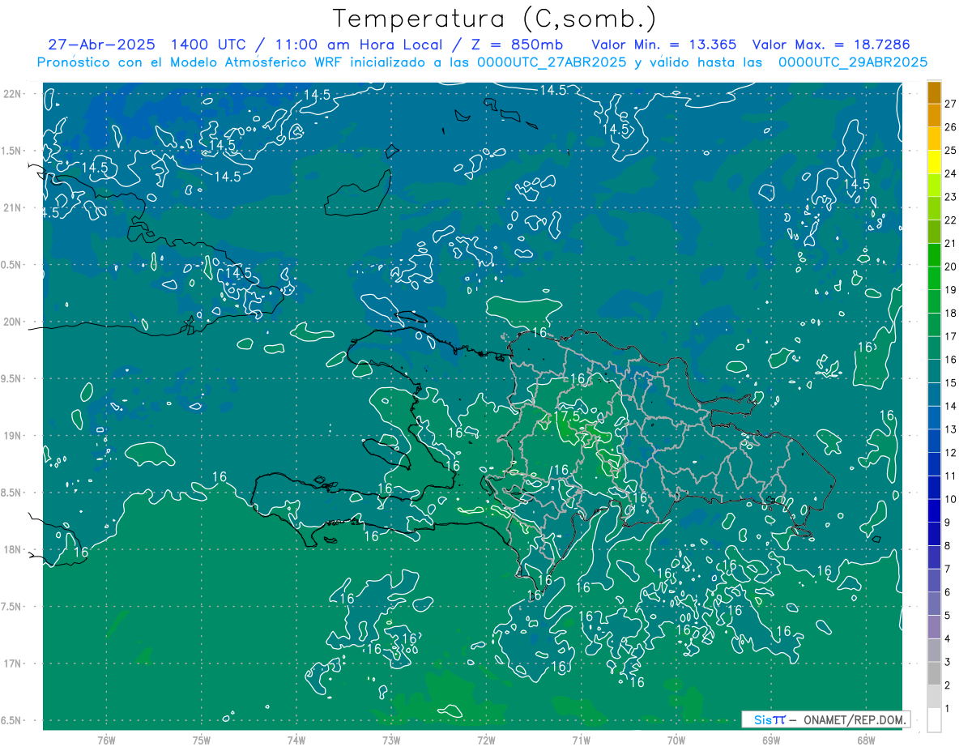Pick the green swatch between 19 and 20
The image size is (972, 751).
point(934,279)
